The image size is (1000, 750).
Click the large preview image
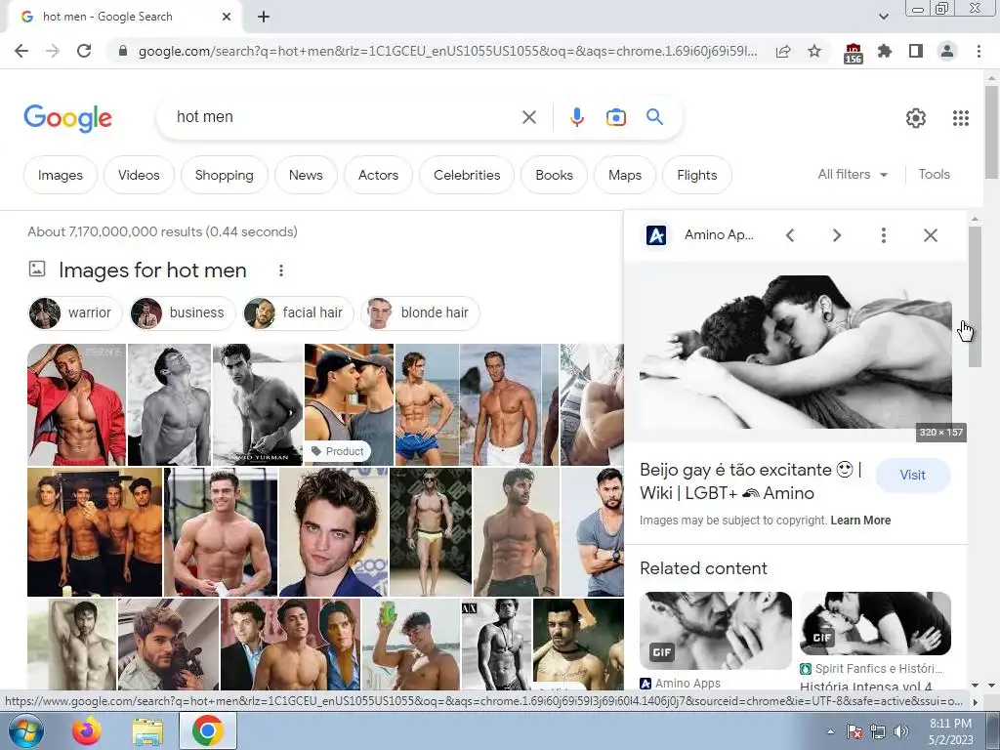[x=795, y=352]
